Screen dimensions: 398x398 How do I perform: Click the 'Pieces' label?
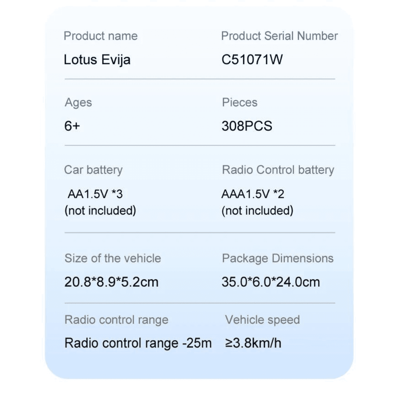(x=240, y=103)
